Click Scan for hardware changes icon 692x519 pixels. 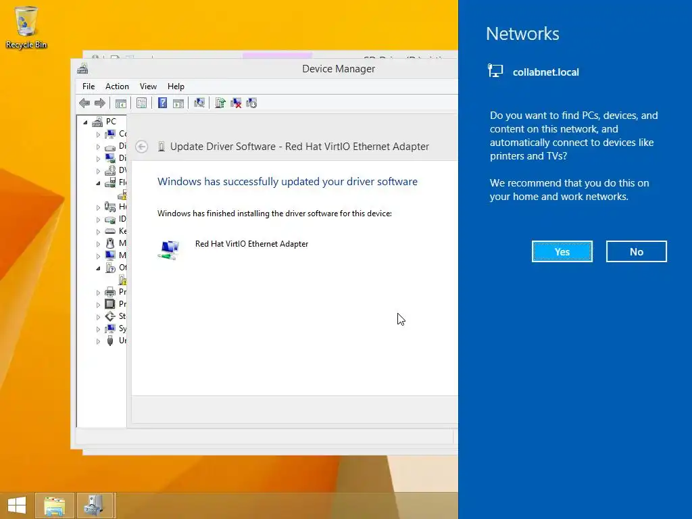point(199,103)
